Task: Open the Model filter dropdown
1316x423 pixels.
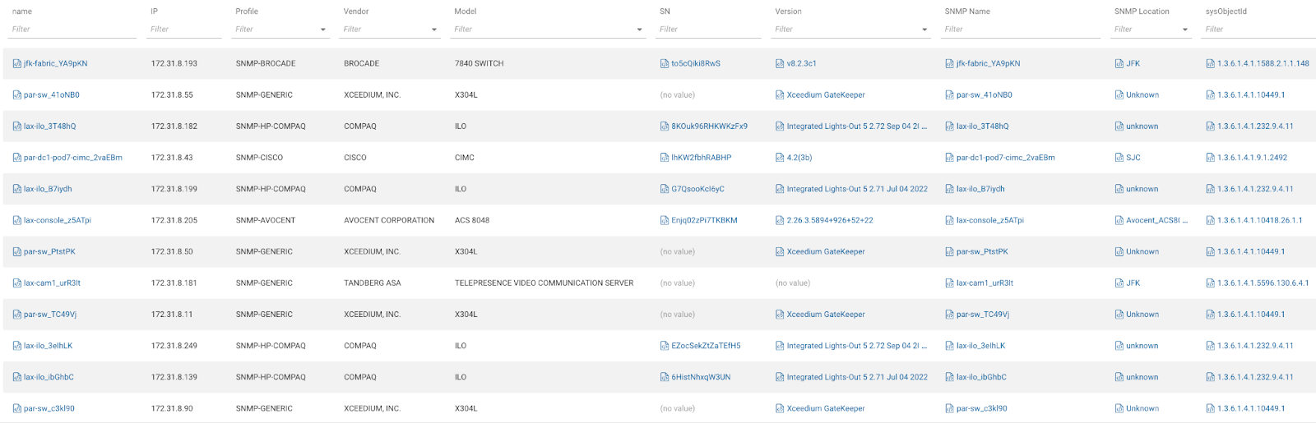Action: (x=639, y=30)
